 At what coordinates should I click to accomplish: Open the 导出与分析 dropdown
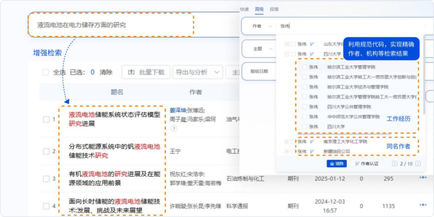(198, 72)
